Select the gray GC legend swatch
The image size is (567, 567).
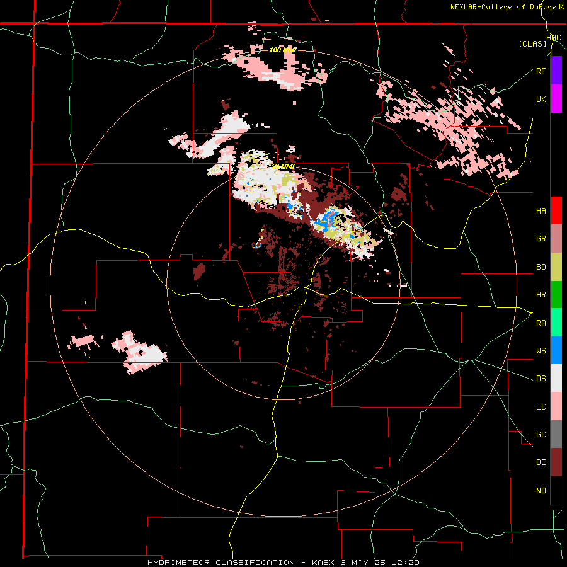[x=556, y=434]
